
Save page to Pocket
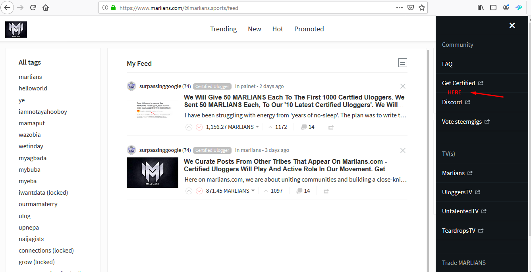411,8
